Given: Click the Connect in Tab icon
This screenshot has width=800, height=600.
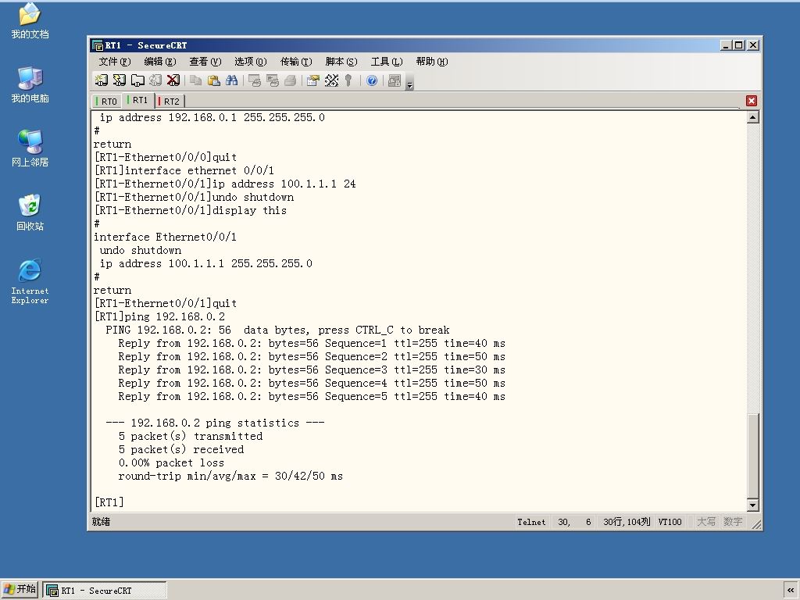Looking at the screenshot, I should click(137, 80).
